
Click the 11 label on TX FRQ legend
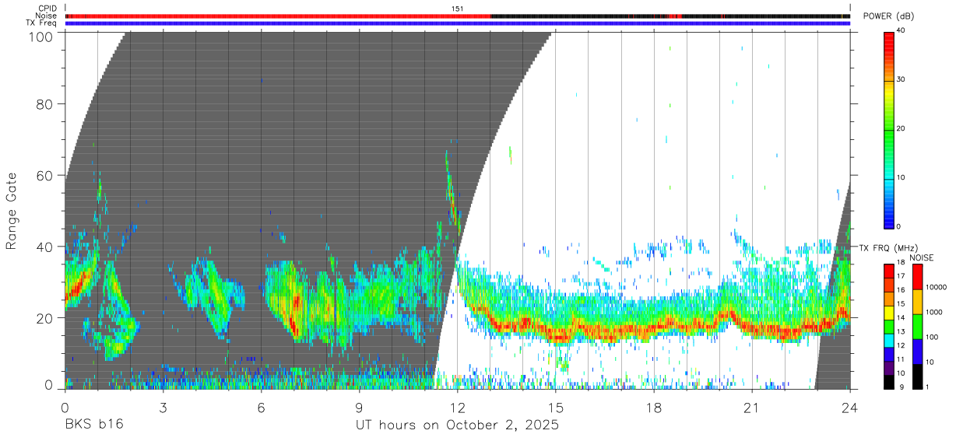coord(900,359)
